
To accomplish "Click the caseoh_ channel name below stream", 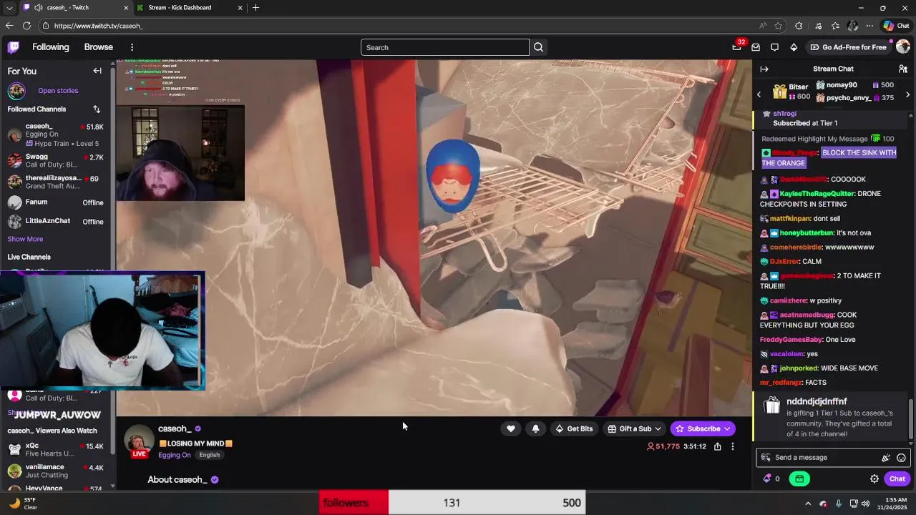I will coord(175,428).
